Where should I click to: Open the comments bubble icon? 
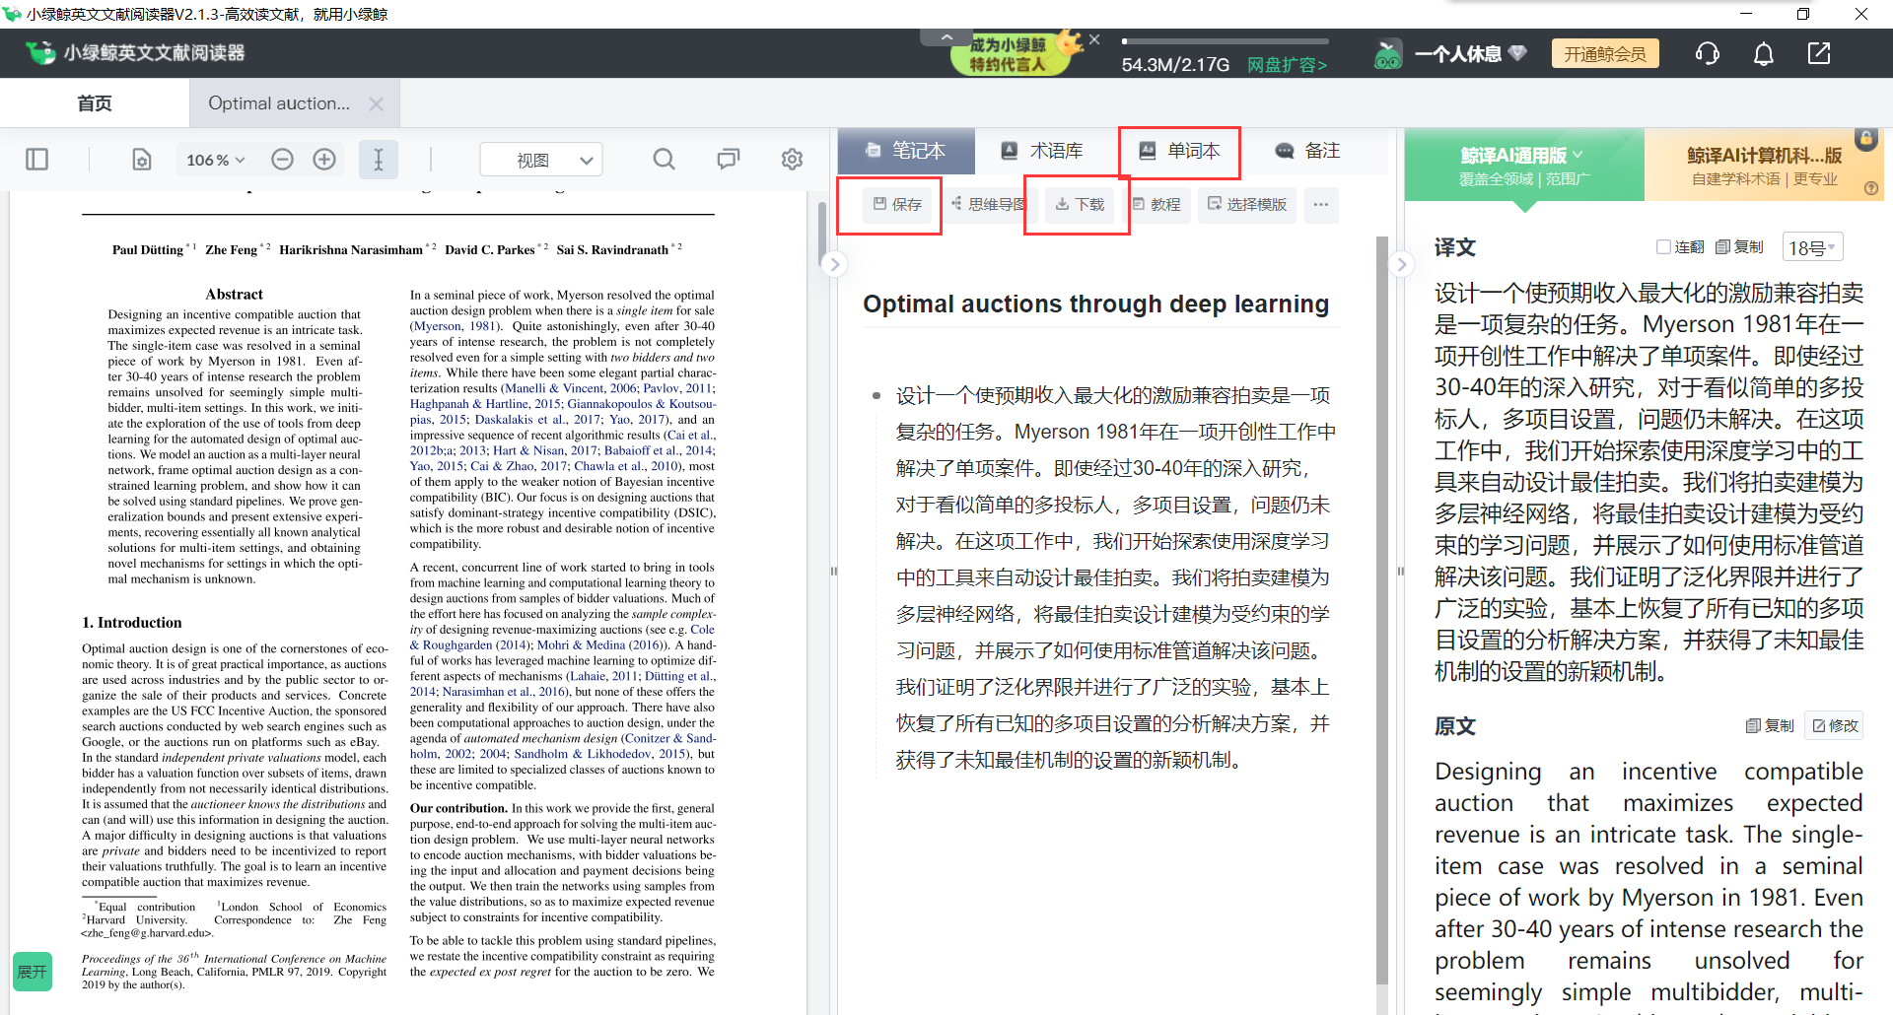click(729, 160)
